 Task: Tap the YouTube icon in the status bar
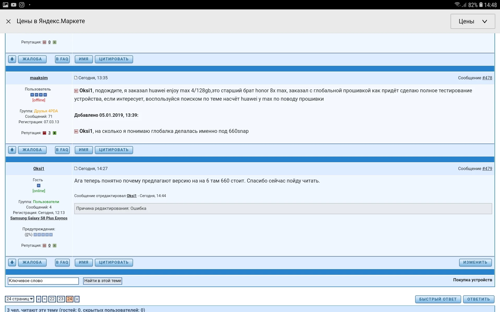click(x=14, y=4)
